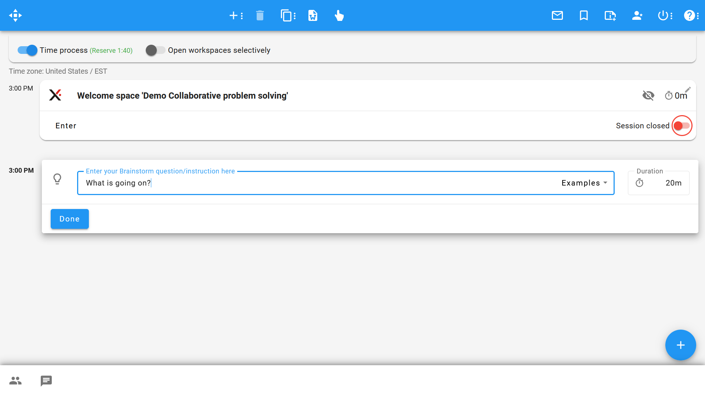Open the help question mark icon
This screenshot has width=705, height=396.
(689, 15)
